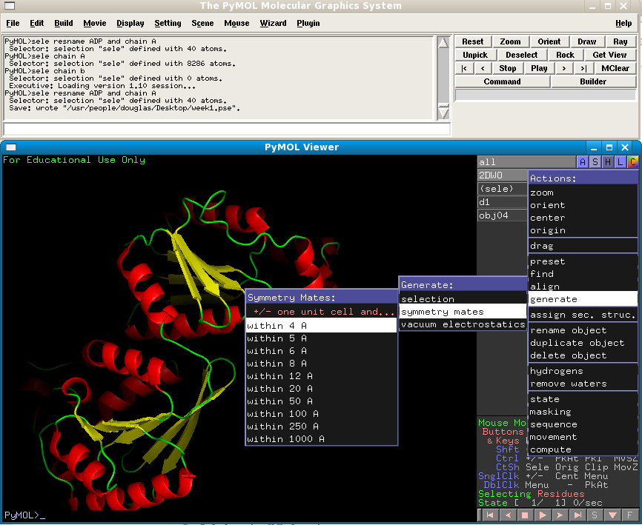Click the skip-to-end icon in viewer playback bar
Screen dimensions: 642x525
[578, 515]
